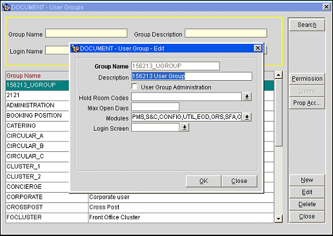This screenshot has height=236, width=333.
Task: Click the New button in User Groups
Action: click(x=307, y=180)
